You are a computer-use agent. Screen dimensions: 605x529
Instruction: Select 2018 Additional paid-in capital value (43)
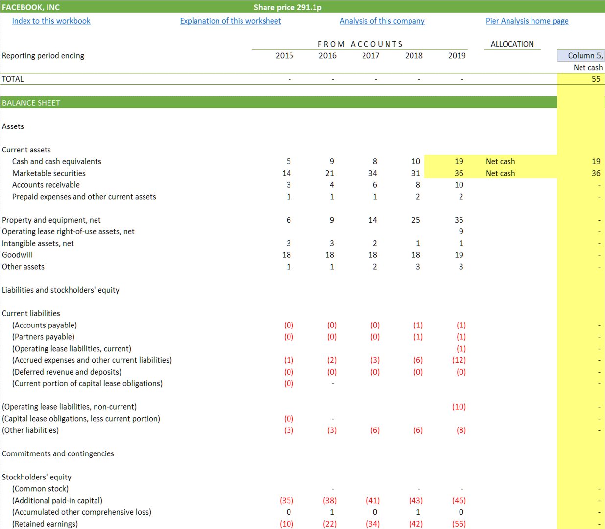tap(416, 501)
